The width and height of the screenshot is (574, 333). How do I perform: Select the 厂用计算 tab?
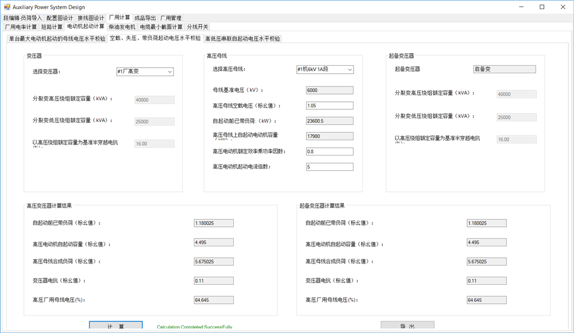(119, 18)
